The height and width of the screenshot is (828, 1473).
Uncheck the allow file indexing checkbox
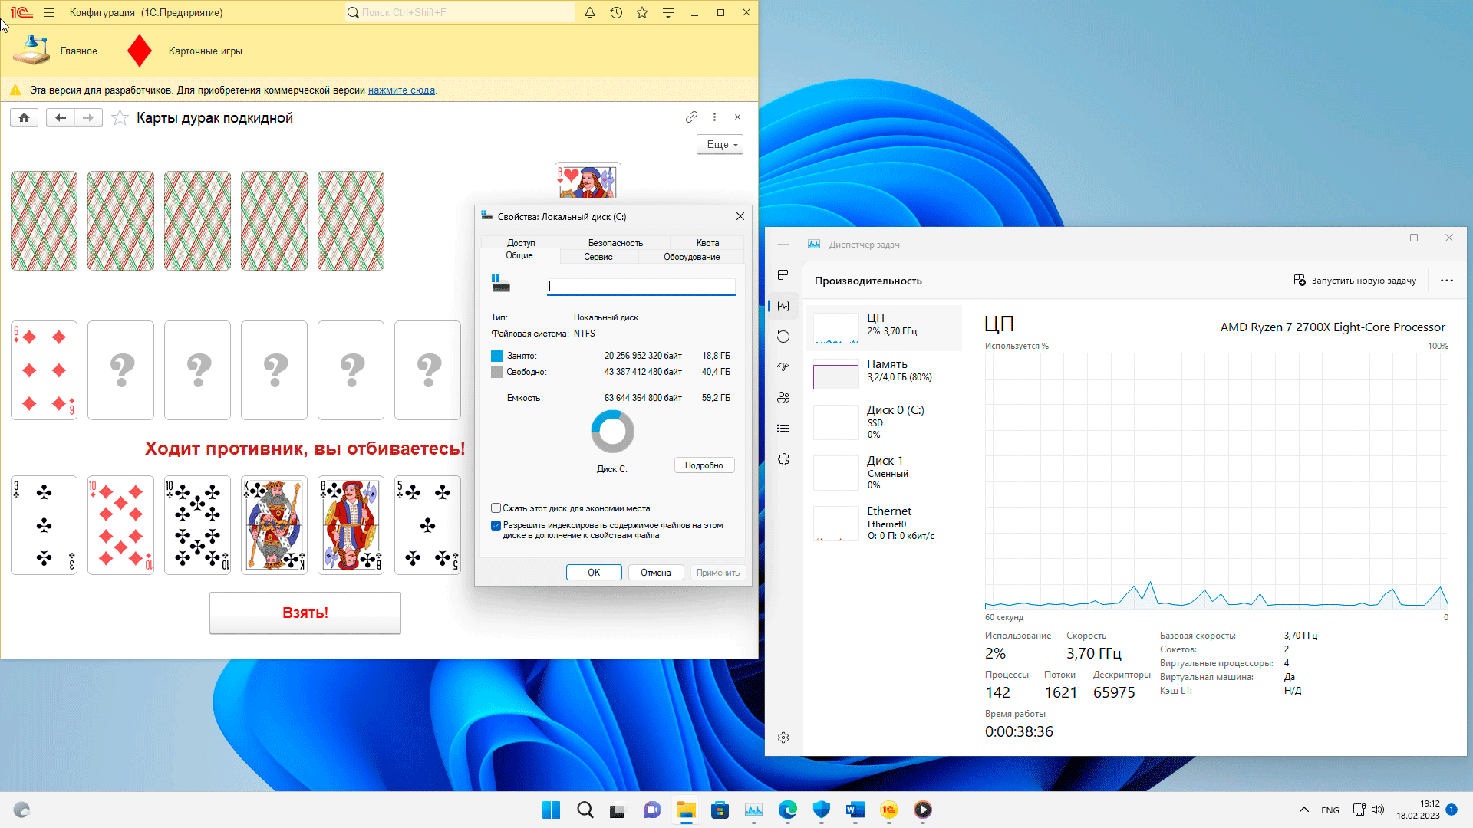point(496,526)
